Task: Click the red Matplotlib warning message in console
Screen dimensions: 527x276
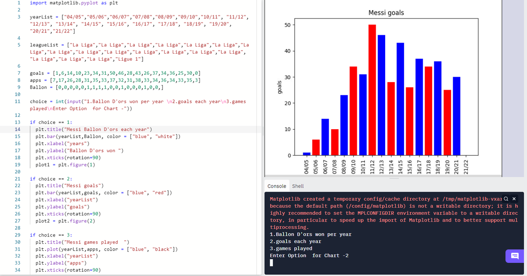Action: [394, 213]
